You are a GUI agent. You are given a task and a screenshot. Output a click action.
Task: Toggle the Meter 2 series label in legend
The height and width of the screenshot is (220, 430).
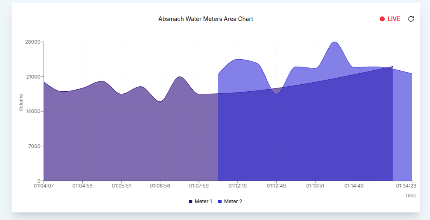[x=233, y=201]
